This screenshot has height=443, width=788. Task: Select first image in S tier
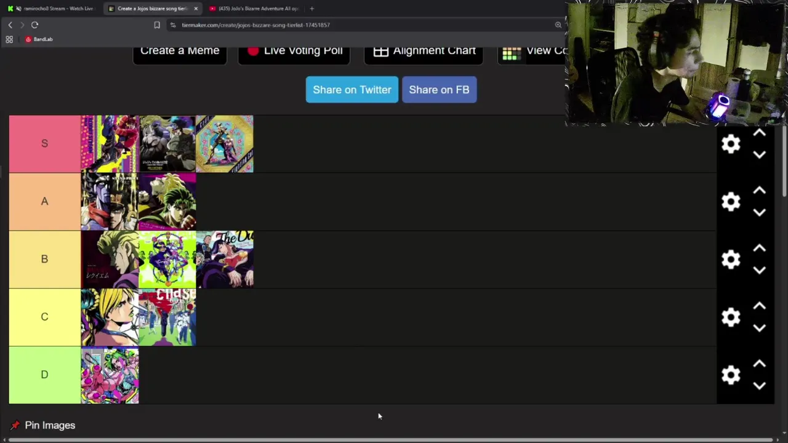(110, 144)
